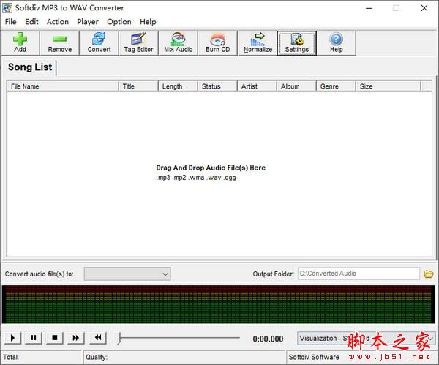Click the Total status bar section
Screen dimensions: 439x365
coord(42,357)
